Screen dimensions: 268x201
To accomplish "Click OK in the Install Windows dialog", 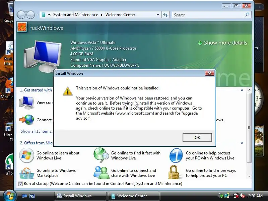I will (197, 138).
